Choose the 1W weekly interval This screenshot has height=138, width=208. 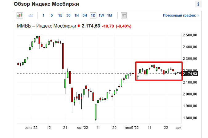pos(101,15)
